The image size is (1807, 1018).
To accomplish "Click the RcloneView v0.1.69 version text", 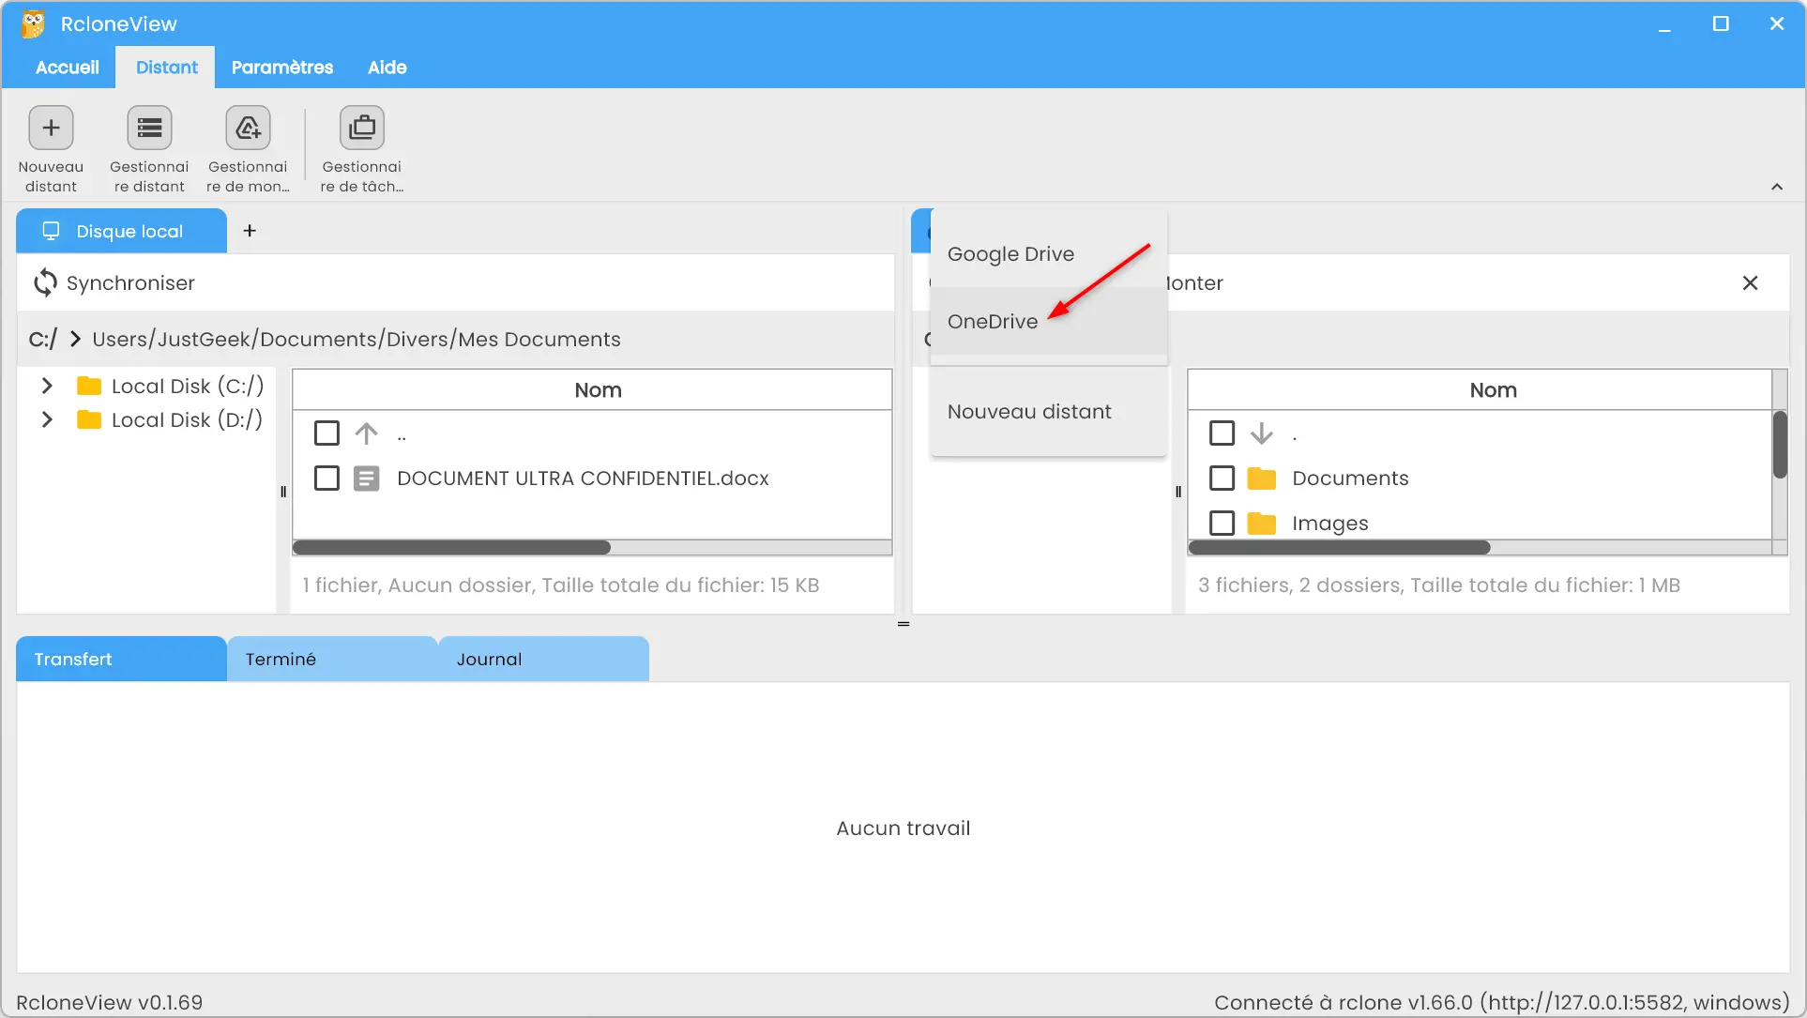I will click(x=110, y=1002).
